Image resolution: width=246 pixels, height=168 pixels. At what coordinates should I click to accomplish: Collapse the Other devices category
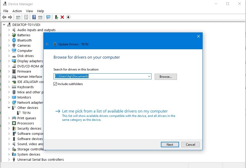tap(9, 108)
